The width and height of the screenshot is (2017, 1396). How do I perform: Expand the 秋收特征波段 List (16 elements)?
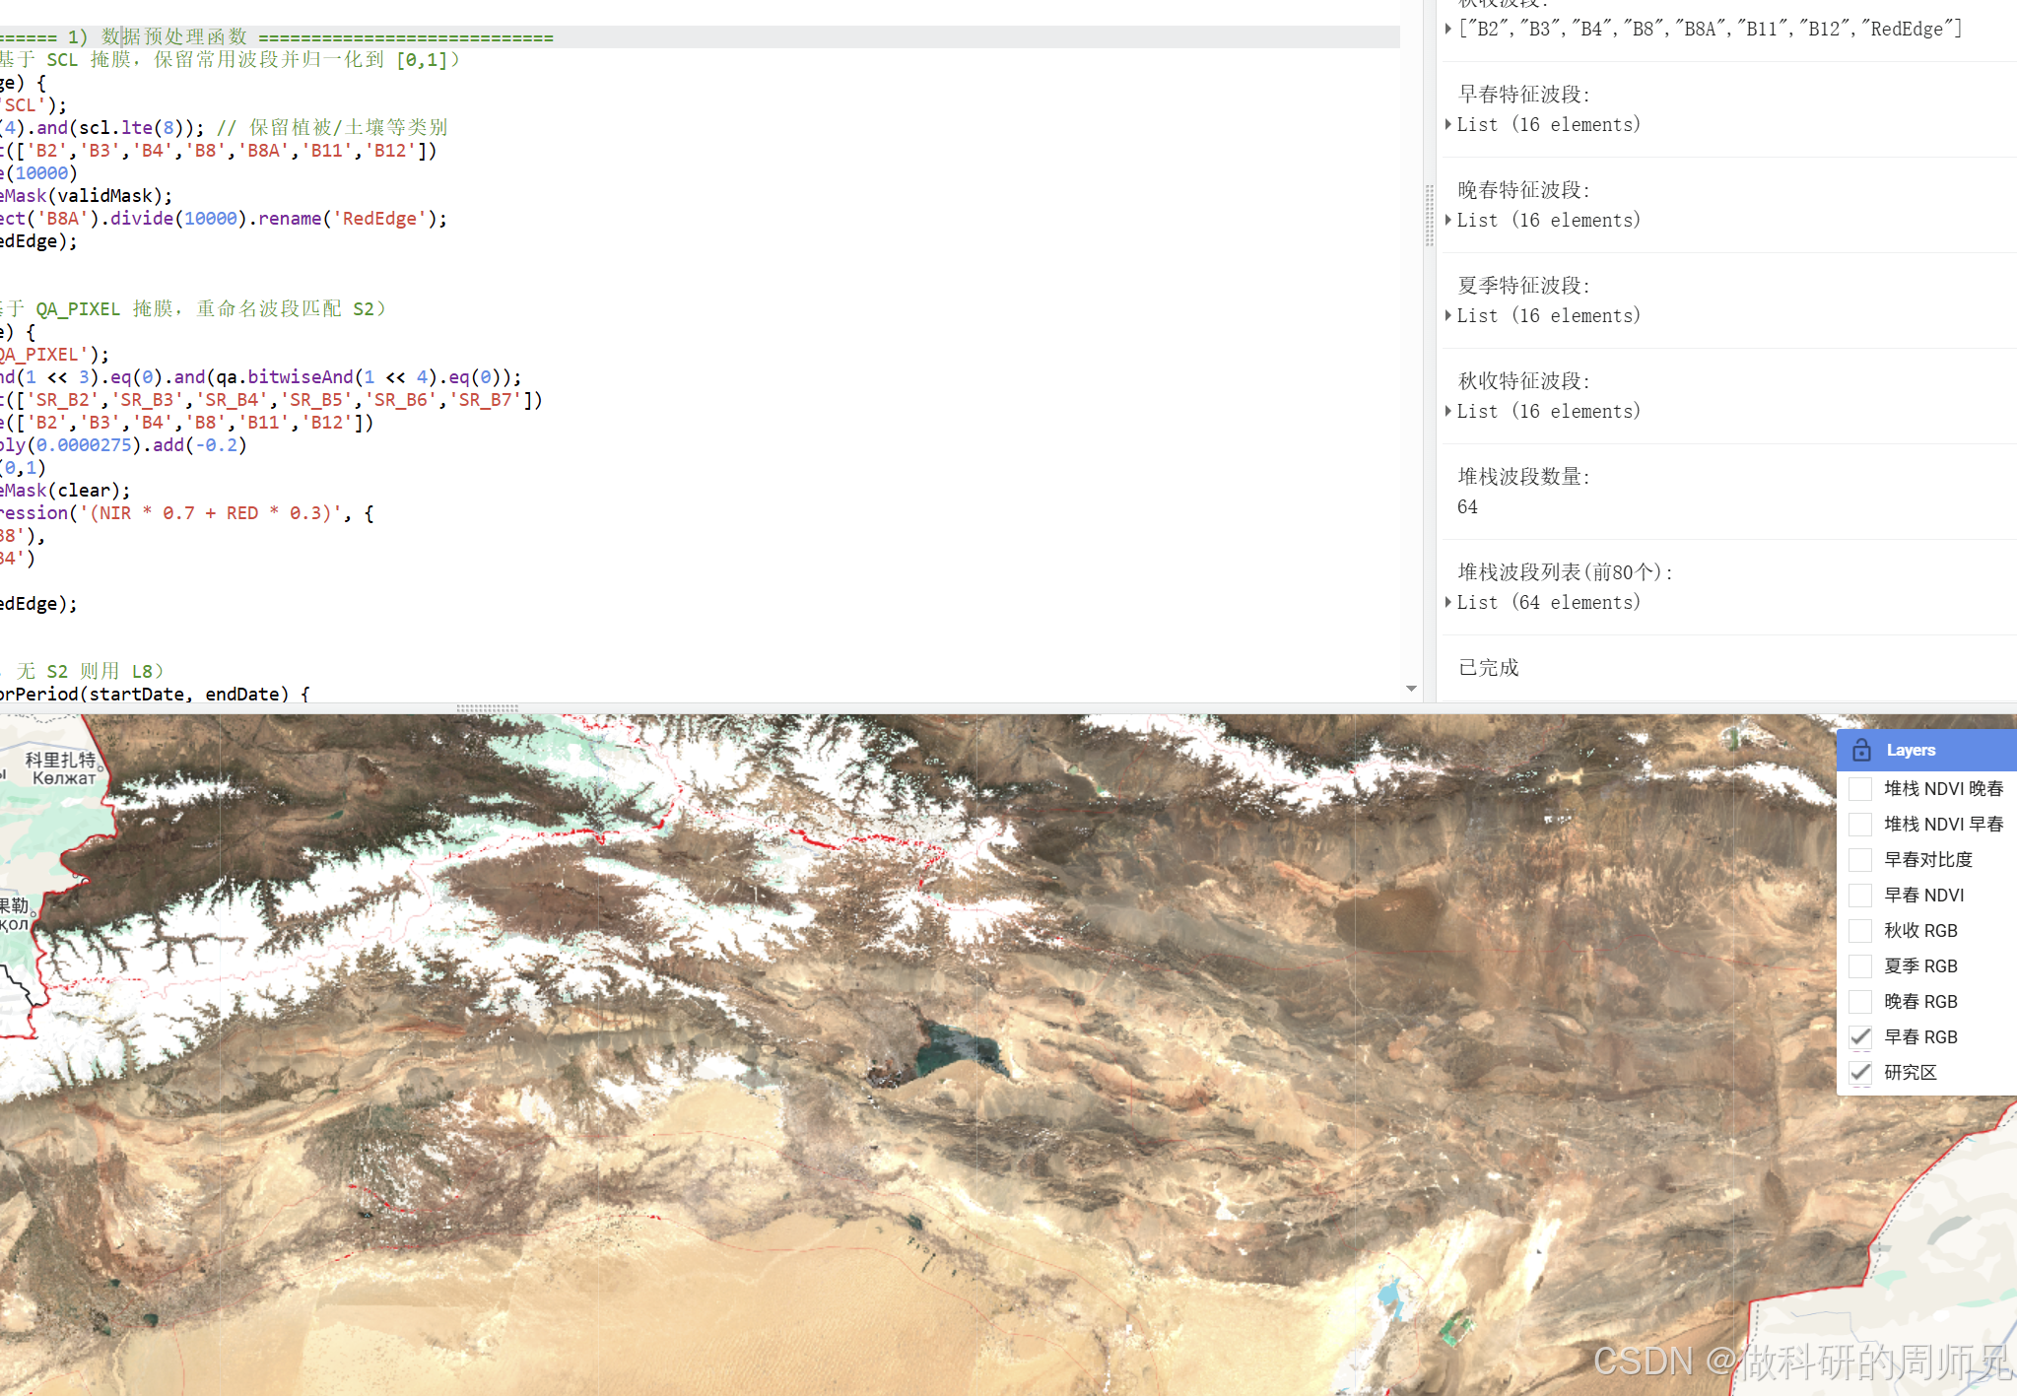1446,411
